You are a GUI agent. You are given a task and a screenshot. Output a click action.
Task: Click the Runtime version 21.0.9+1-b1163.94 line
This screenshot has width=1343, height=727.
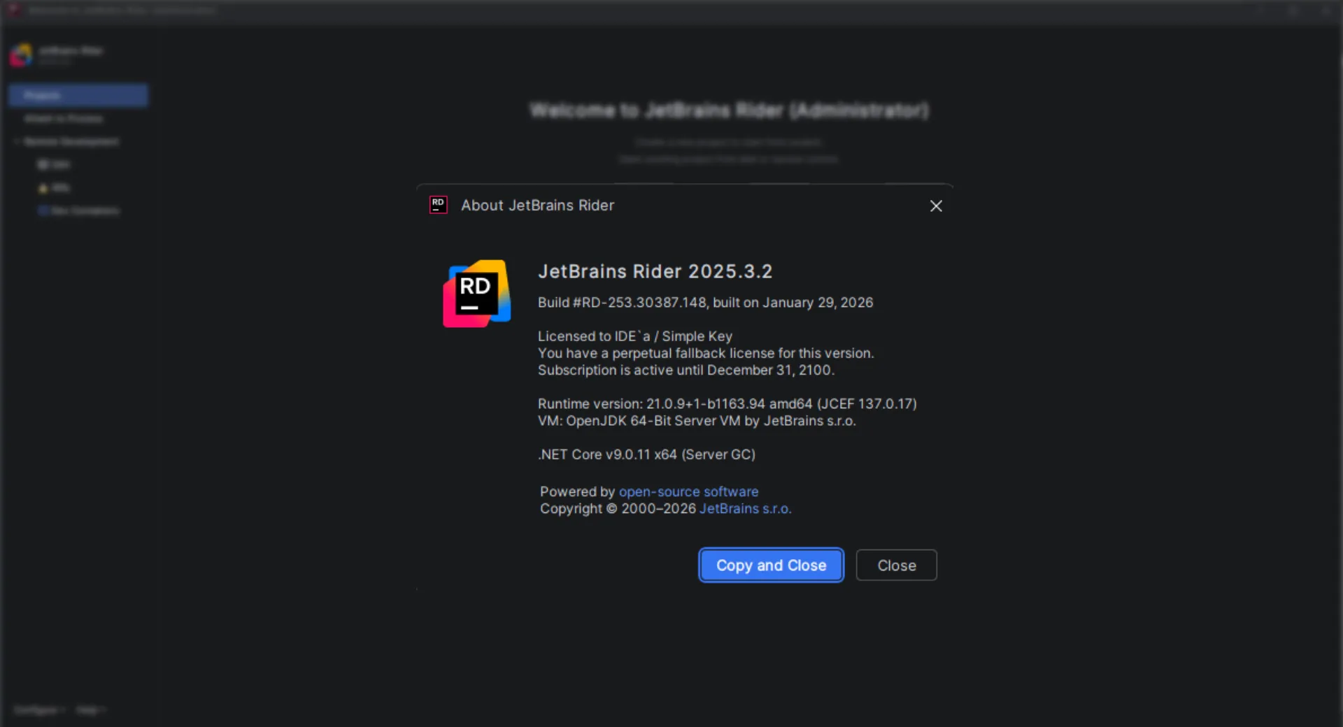pyautogui.click(x=727, y=403)
